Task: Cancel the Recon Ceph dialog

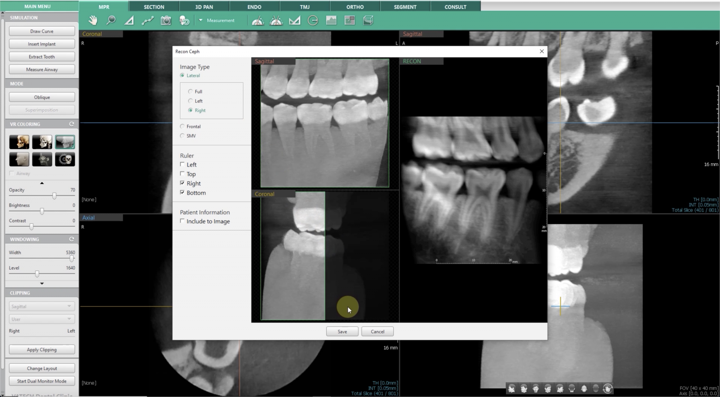Action: click(378, 332)
